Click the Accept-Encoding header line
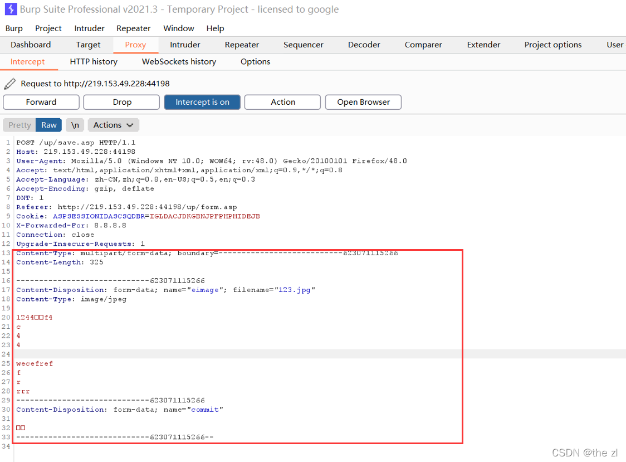 pyautogui.click(x=85, y=188)
